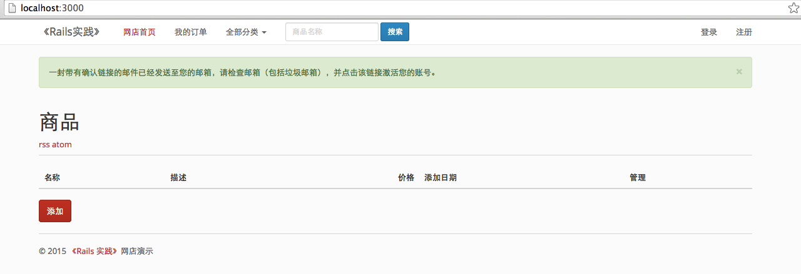This screenshot has width=801, height=274.
Task: Click the page info icon beside localhost:3000
Action: point(11,8)
